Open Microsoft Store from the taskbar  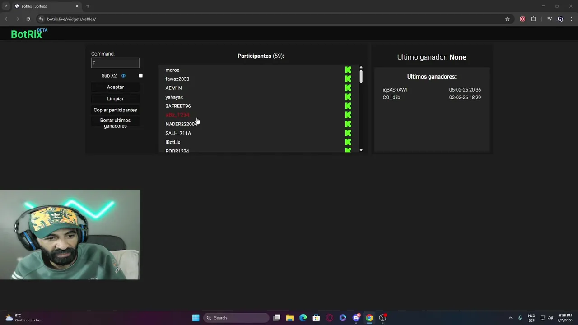[x=316, y=318]
